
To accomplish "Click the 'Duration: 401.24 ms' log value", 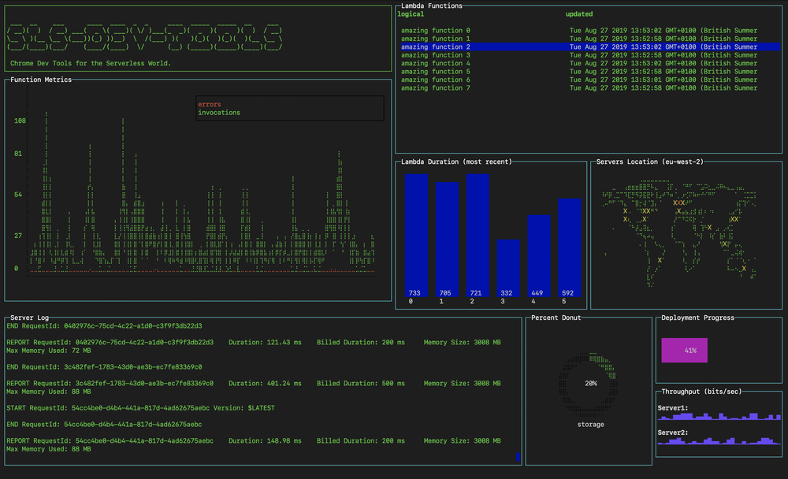I will pyautogui.click(x=265, y=383).
